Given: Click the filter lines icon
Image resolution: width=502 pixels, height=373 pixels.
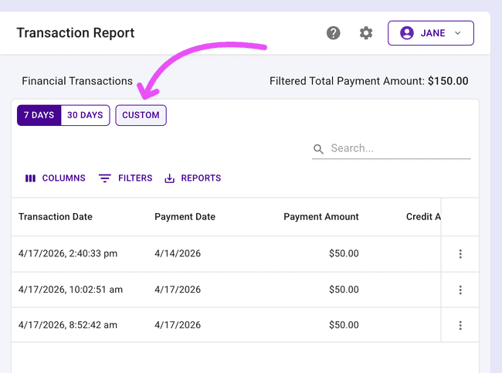Looking at the screenshot, I should pos(105,178).
